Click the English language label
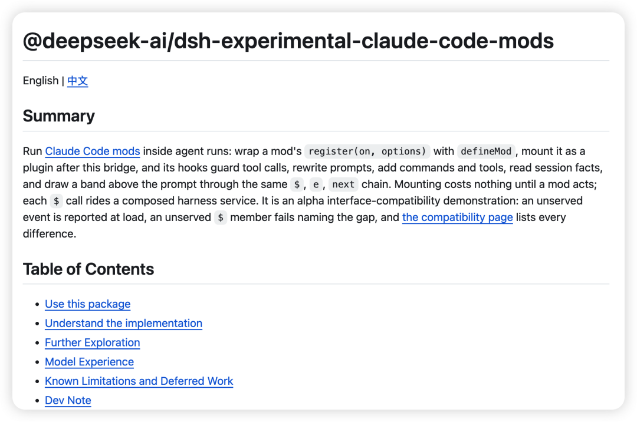The image size is (637, 422). tap(41, 81)
